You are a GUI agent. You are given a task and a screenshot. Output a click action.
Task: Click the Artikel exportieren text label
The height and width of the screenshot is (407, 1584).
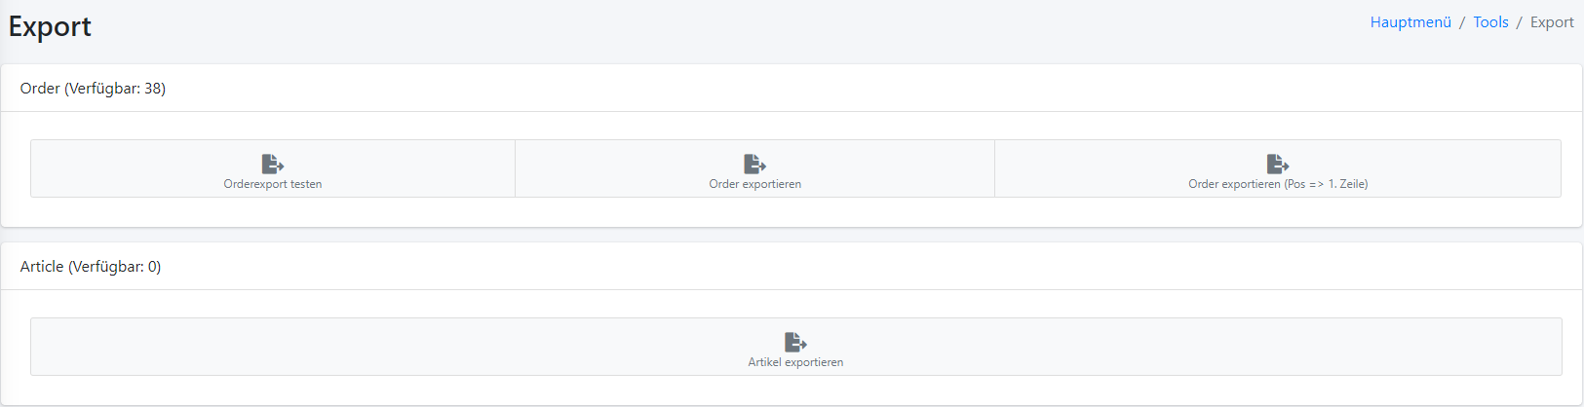pyautogui.click(x=795, y=362)
